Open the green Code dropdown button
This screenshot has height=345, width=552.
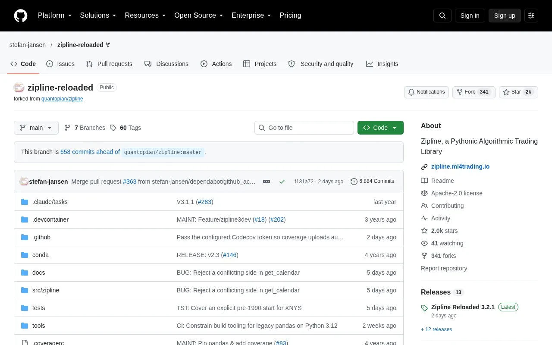tap(380, 128)
